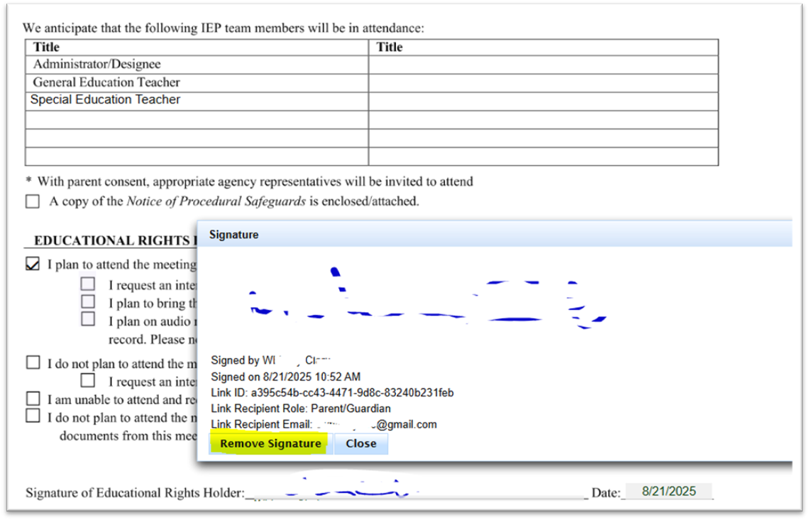The height and width of the screenshot is (520, 809).
Task: Tick the indented 'I request an interpreter' box under plan to attend
Action: tap(88, 284)
